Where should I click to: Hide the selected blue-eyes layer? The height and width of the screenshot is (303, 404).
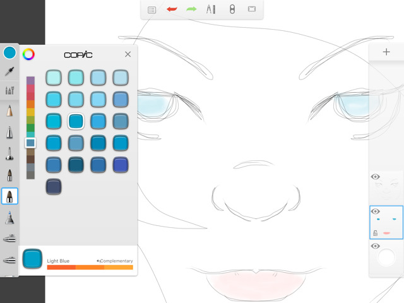tap(375, 211)
